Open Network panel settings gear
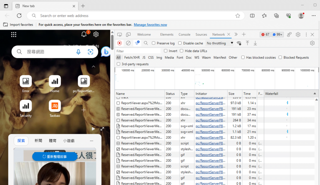The image size is (320, 185). [x=312, y=43]
